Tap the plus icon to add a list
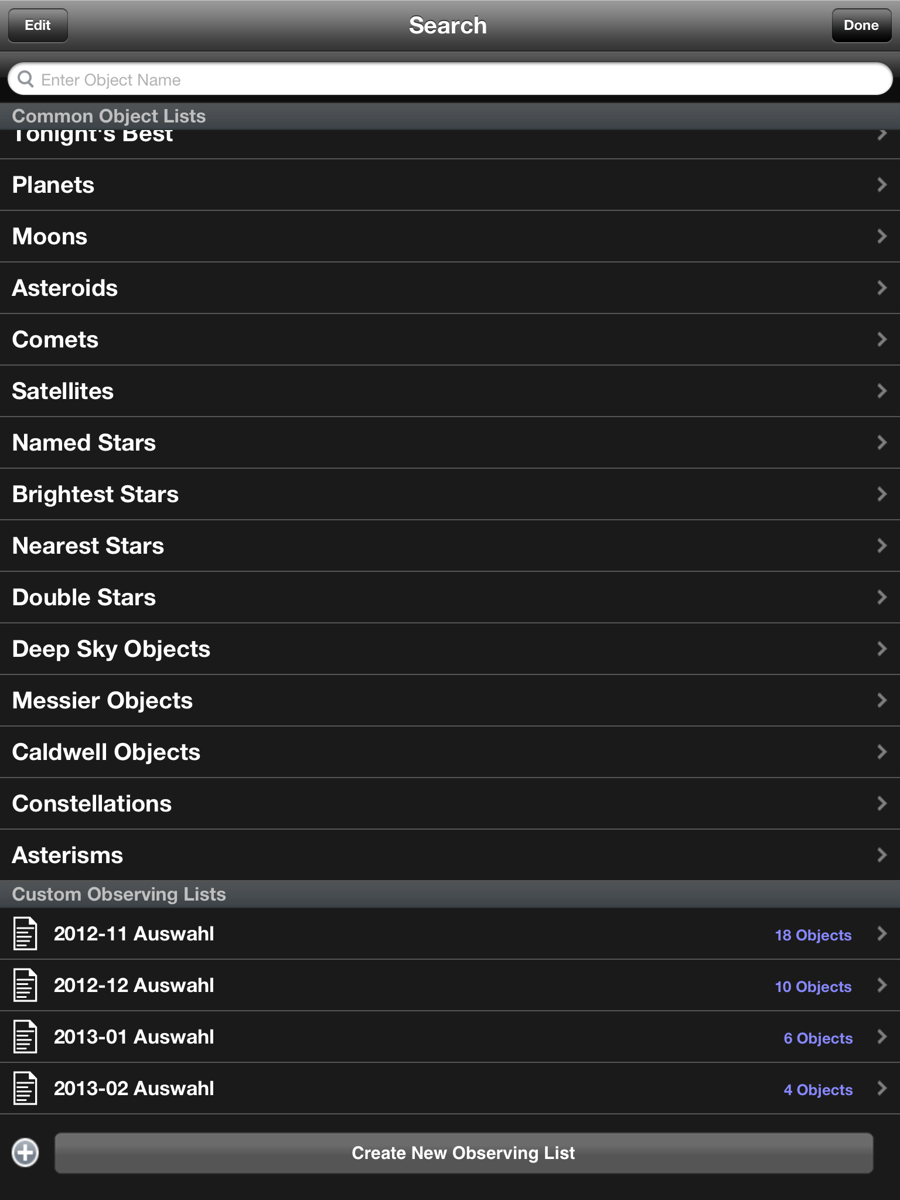Screen dimensions: 900x1200 click(x=25, y=1153)
